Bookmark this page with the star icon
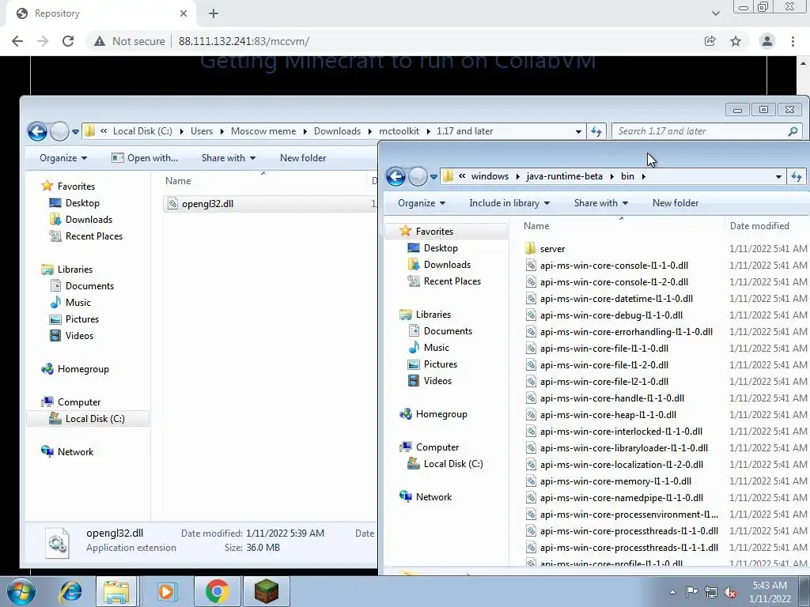Screen dimensions: 810x607 pyautogui.click(x=736, y=41)
